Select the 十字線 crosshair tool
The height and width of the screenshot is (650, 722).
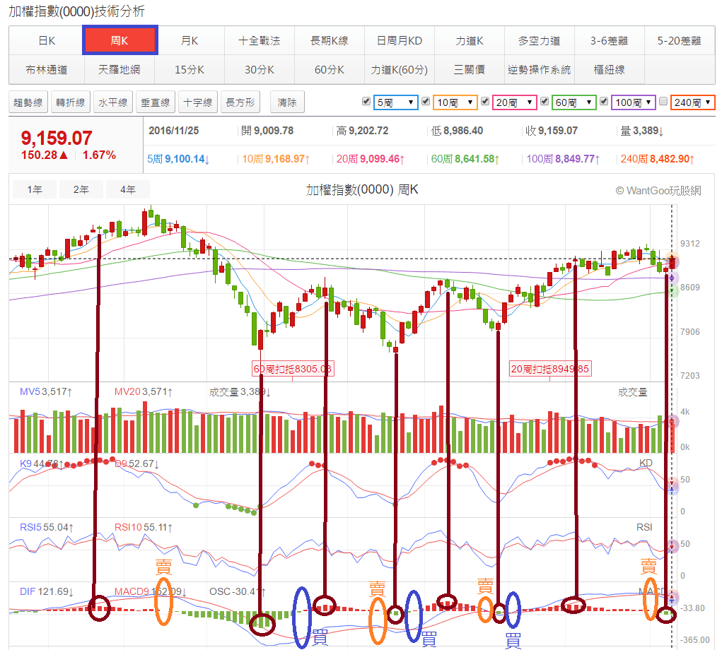point(197,102)
